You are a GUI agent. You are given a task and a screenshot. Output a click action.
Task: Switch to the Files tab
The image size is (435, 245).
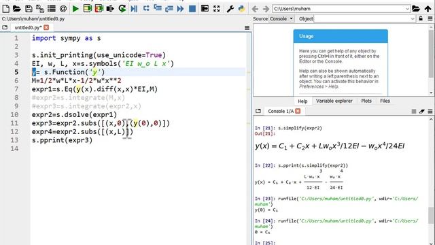click(x=385, y=101)
